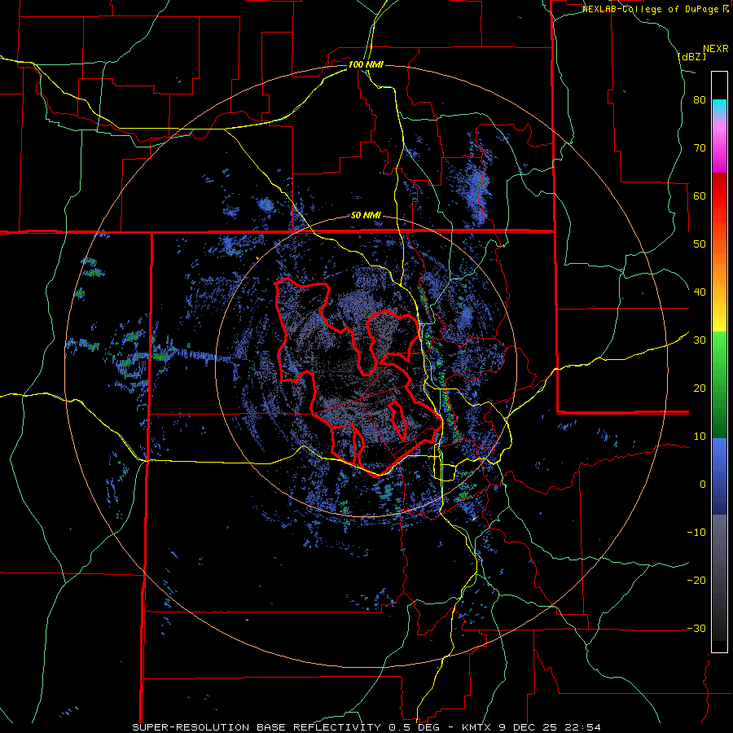Click the 80 dBZ scale value
The image size is (733, 733).
coord(700,100)
